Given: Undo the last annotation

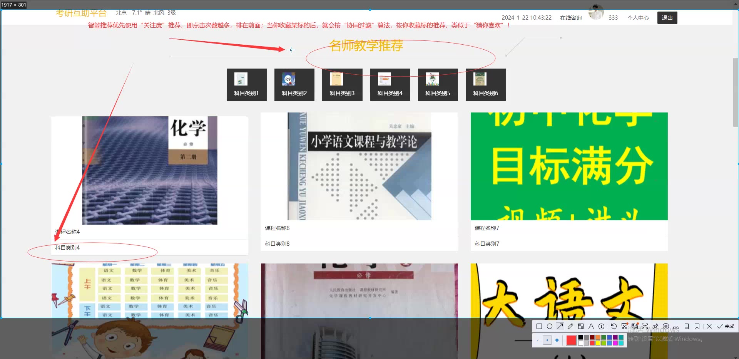Looking at the screenshot, I should click(614, 326).
